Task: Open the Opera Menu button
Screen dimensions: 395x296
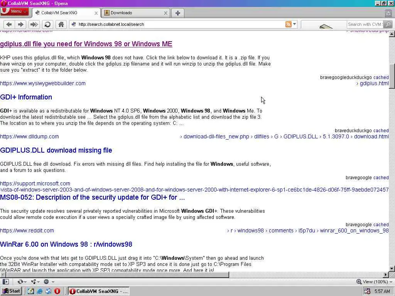Action: [x=14, y=12]
